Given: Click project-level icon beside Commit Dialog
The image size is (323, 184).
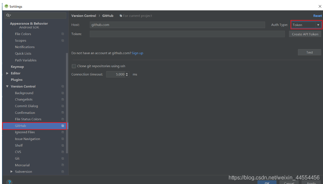Looking at the screenshot, I should pos(63,106).
